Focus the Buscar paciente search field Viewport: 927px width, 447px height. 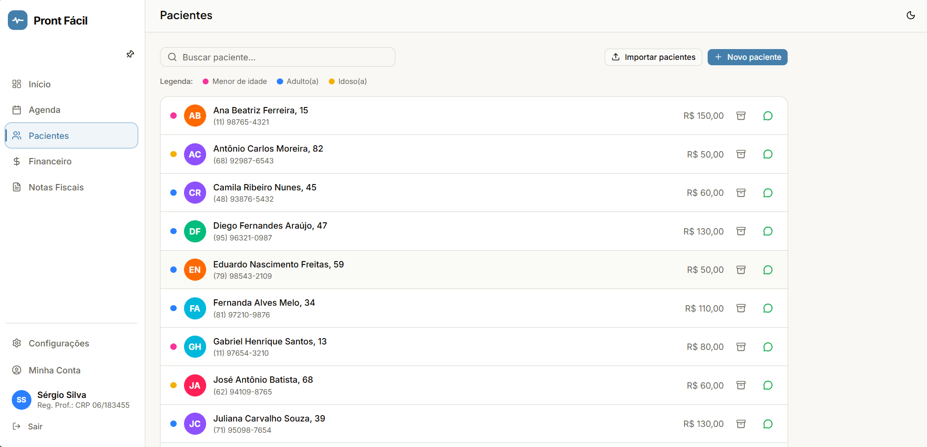pos(277,57)
